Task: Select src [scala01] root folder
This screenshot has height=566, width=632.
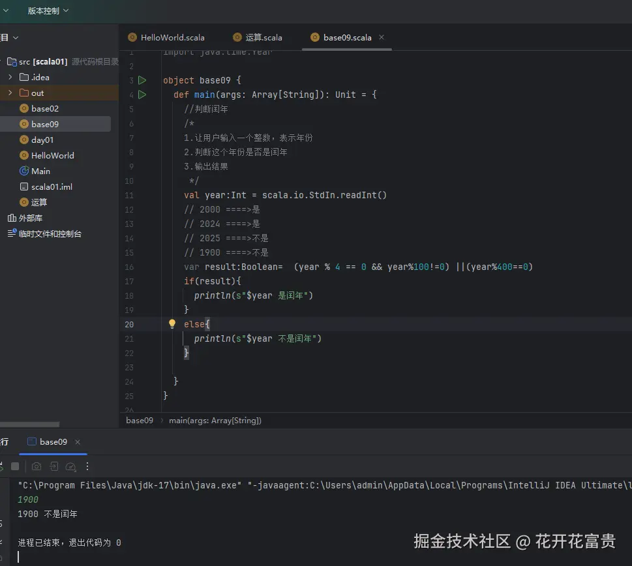Action: [x=43, y=62]
